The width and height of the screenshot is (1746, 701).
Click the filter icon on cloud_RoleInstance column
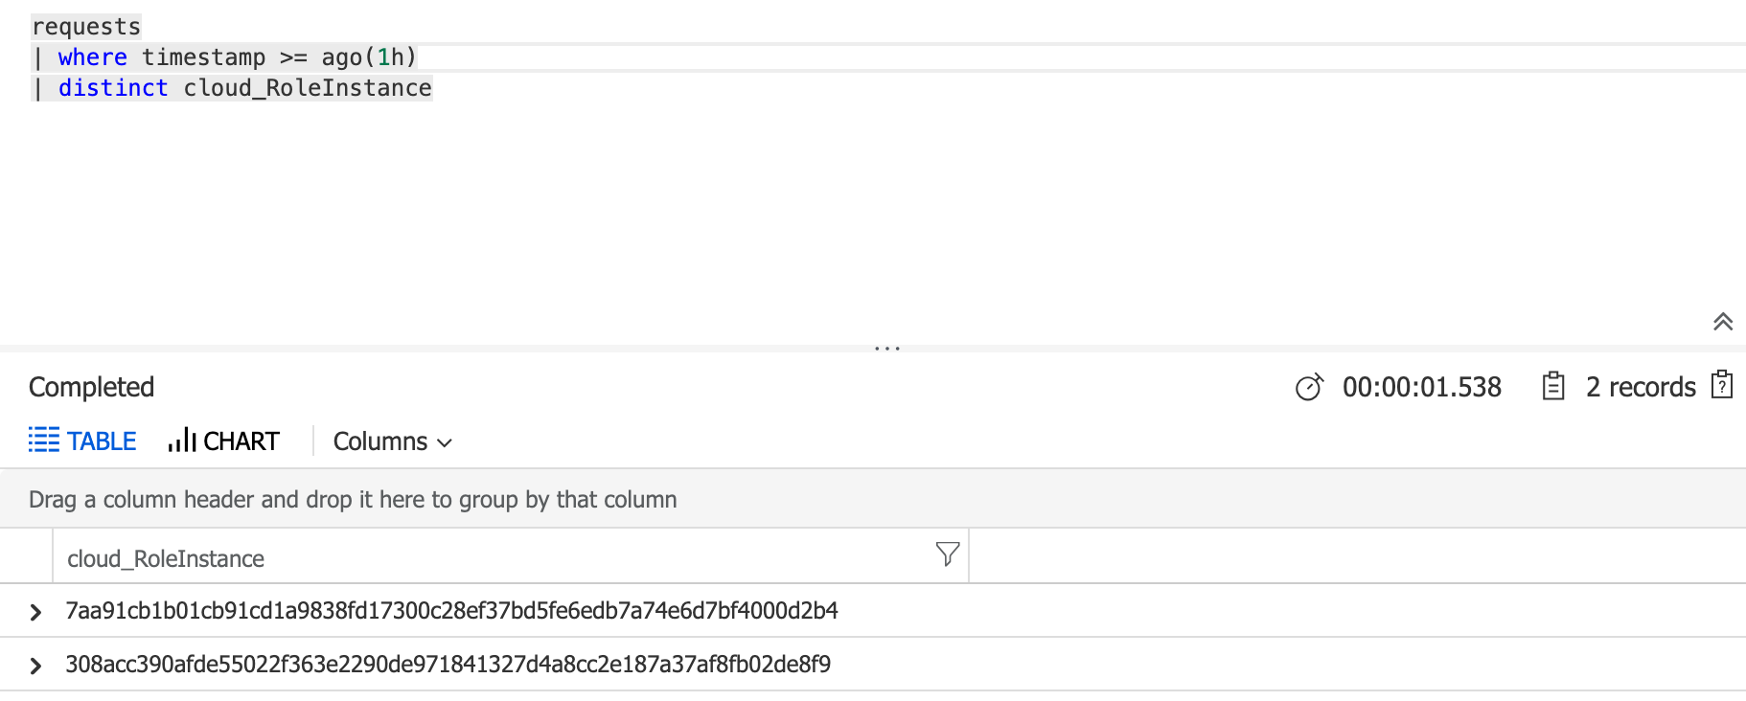pos(947,554)
